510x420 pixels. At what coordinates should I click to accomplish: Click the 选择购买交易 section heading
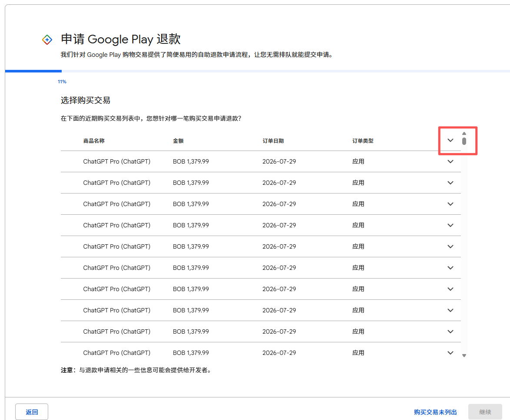pos(86,100)
